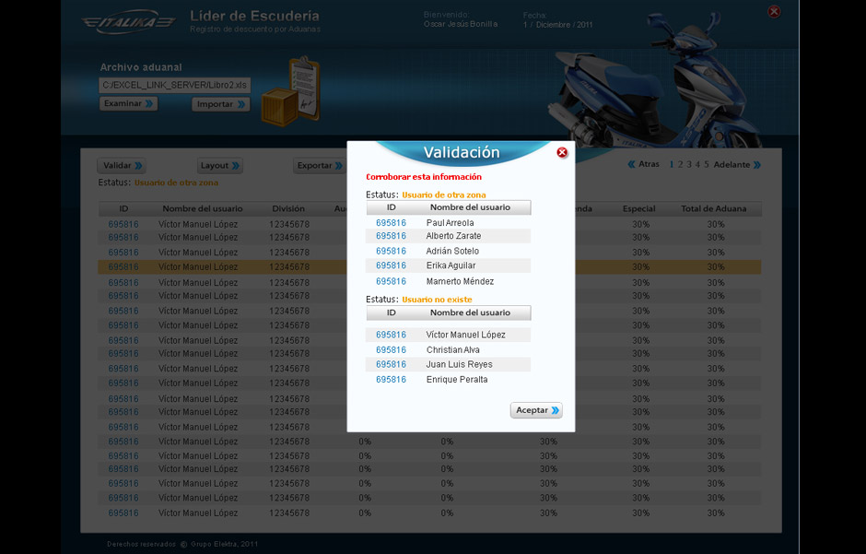
Task: Close the Validación dialog with red X
Action: click(562, 152)
